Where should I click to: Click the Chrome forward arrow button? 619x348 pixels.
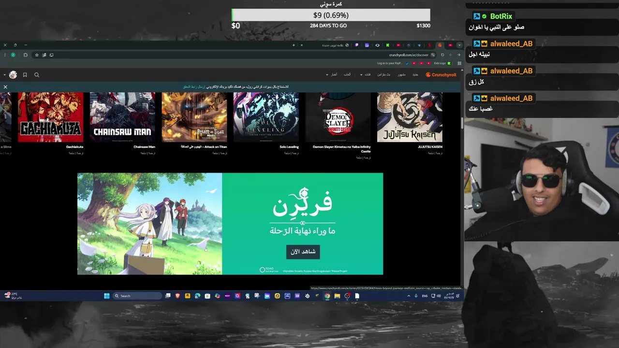(451, 55)
